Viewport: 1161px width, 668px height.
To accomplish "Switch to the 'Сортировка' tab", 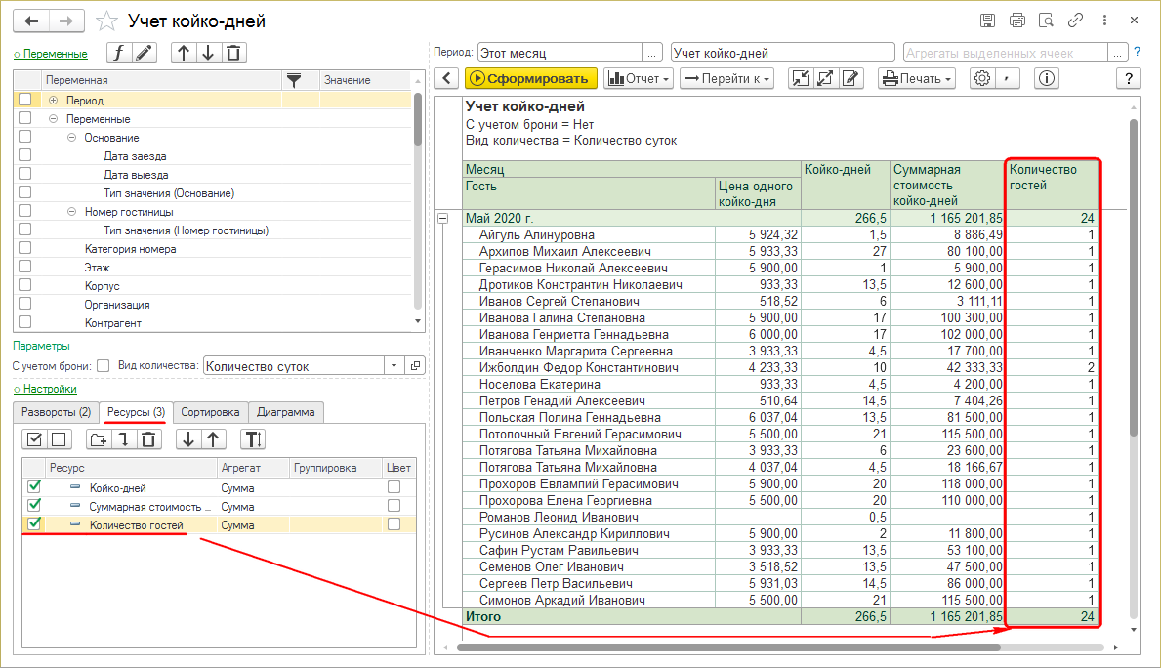I will pos(211,412).
